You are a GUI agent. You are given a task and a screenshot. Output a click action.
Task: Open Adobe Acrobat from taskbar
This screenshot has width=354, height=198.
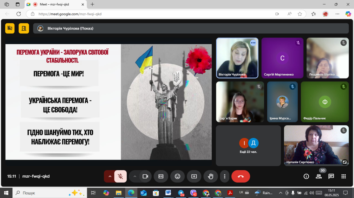(230, 193)
